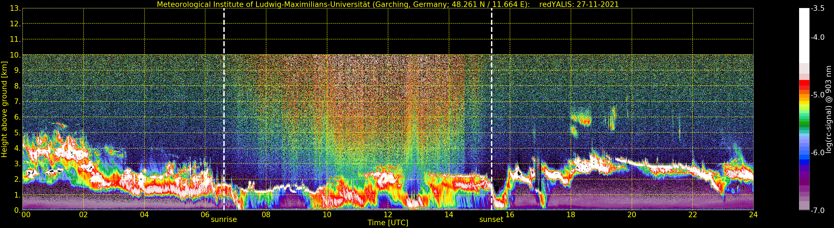
Task: Click the -4.0 colorbar tick label
Action: [x=817, y=38]
